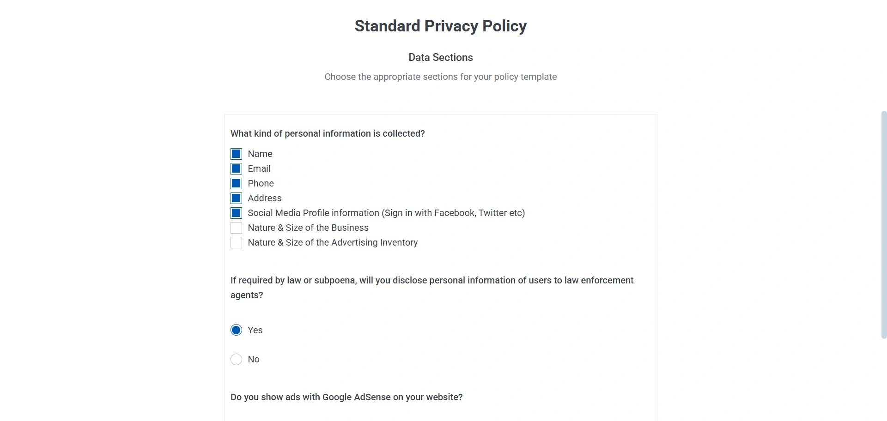
Task: Check Nature & Size of the Business
Action: tap(236, 228)
